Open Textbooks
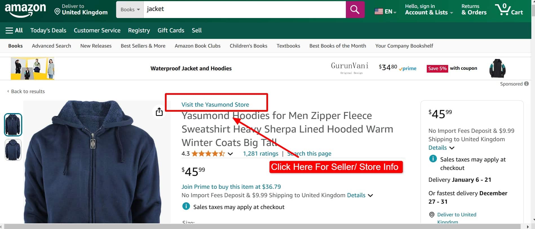535x229 pixels. (288, 46)
